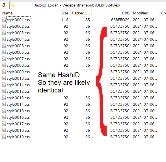The height and width of the screenshot is (162, 166).
Task: Select file name style0019.css
Action: coord(18,137)
